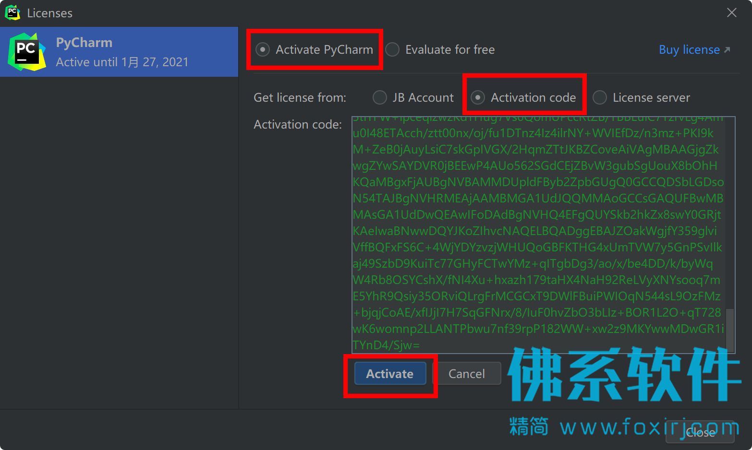Close the Licenses window with the X icon

click(x=731, y=12)
